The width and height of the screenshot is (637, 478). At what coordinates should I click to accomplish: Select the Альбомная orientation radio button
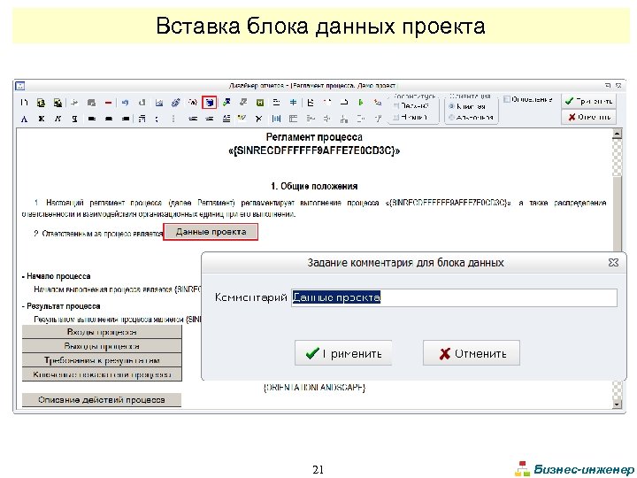pos(451,118)
